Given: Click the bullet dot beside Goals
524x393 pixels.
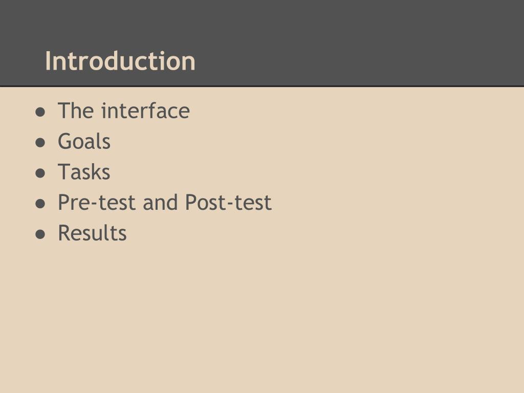Looking at the screenshot, I should [40, 142].
